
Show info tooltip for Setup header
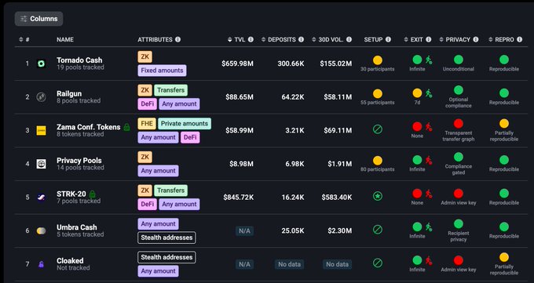coord(388,39)
